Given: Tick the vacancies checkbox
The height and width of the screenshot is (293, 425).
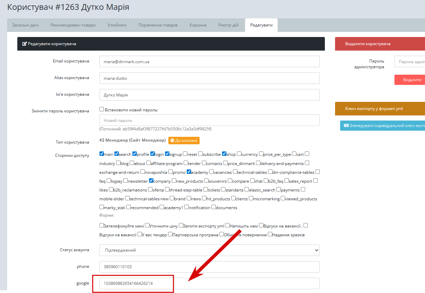Looking at the screenshot, I should [211, 171].
